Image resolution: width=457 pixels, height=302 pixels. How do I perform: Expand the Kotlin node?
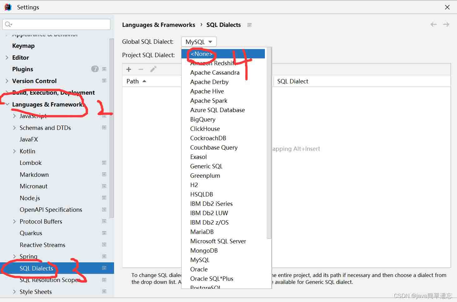14,151
